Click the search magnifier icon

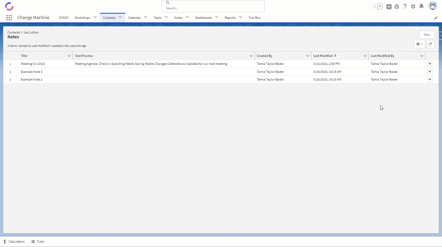pos(168,3)
